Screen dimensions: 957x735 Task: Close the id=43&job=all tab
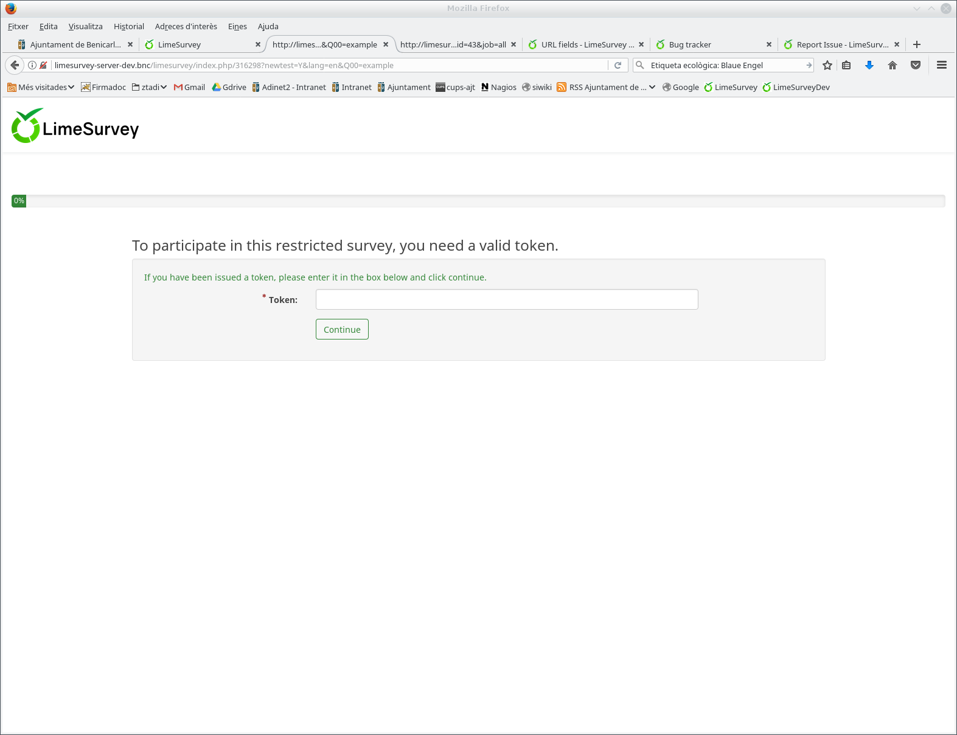pos(513,44)
